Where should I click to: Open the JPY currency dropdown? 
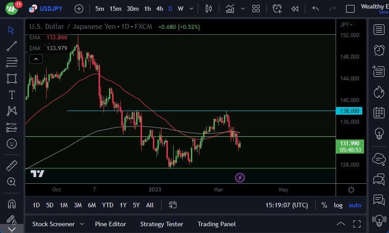pos(346,24)
